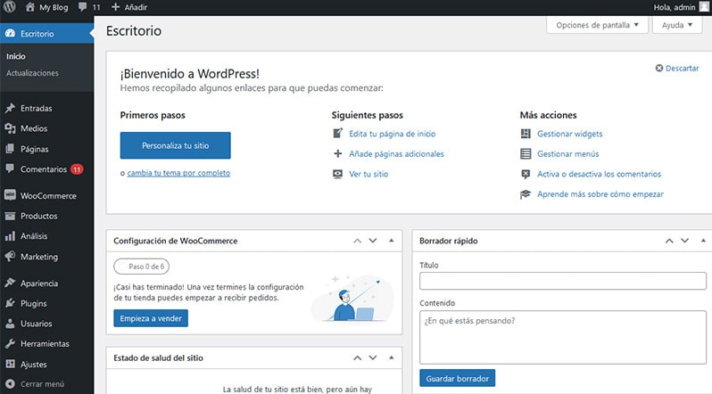This screenshot has height=394, width=712.
Task: Click the plus icon next to Añadir
Action: click(115, 7)
